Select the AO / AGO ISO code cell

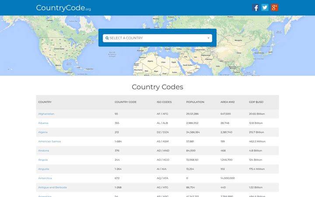click(x=163, y=160)
